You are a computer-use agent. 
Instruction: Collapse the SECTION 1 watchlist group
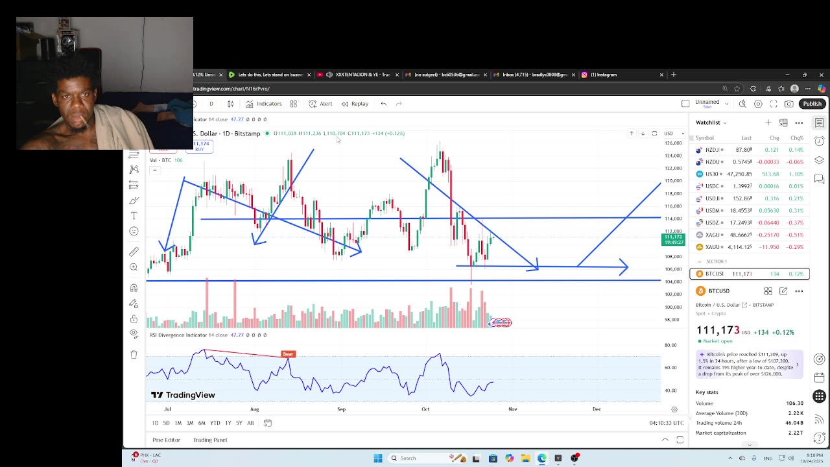(699, 261)
